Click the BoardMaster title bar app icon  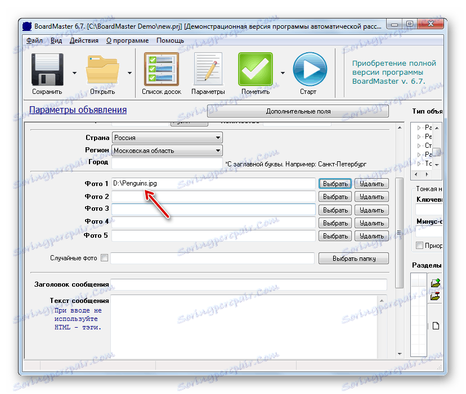(27, 26)
